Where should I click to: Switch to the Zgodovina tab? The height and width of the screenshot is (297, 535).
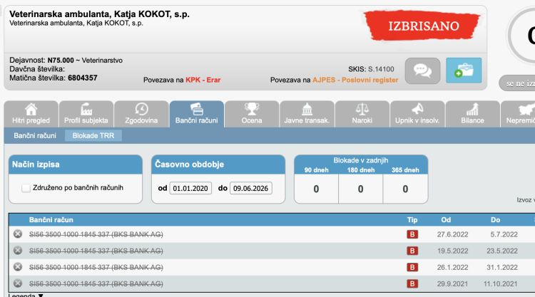(x=141, y=114)
